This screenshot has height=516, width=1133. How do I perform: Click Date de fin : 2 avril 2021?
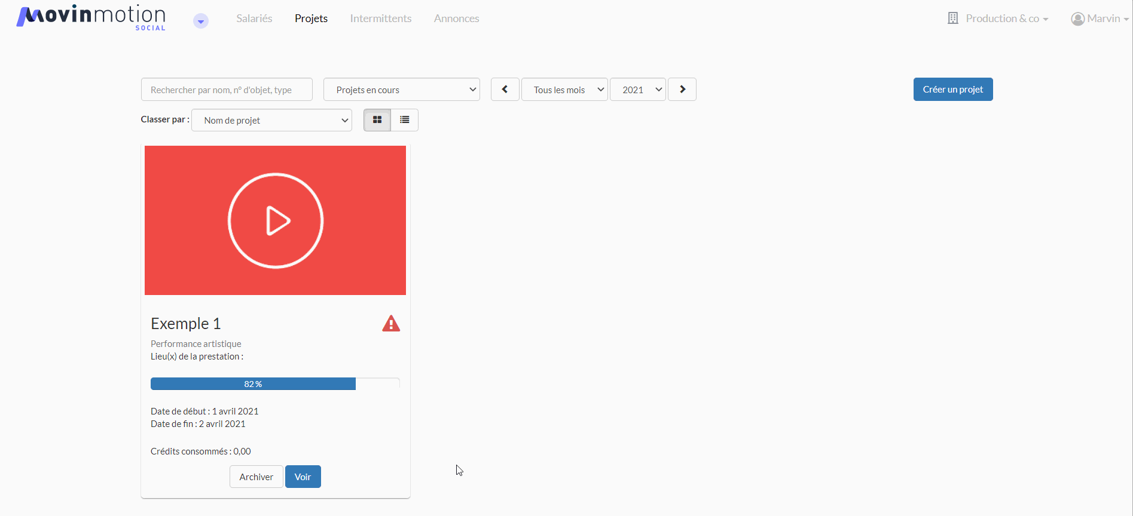[x=198, y=424]
